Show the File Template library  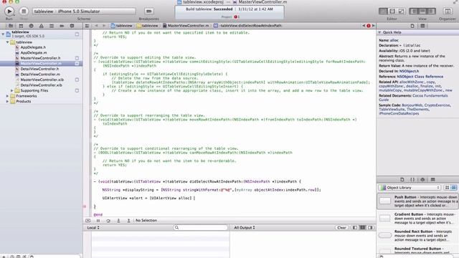tap(402, 180)
